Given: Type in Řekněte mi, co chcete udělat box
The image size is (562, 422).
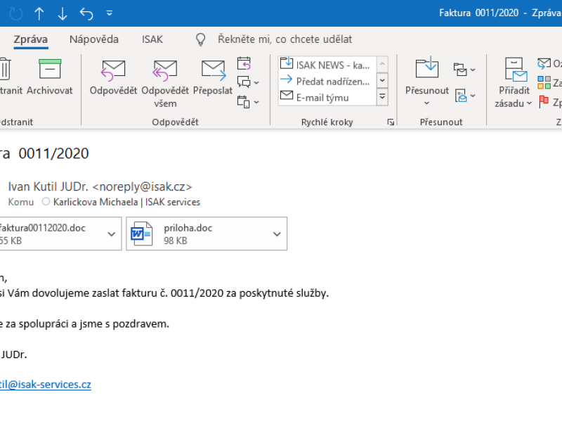Looking at the screenshot, I should click(x=285, y=39).
